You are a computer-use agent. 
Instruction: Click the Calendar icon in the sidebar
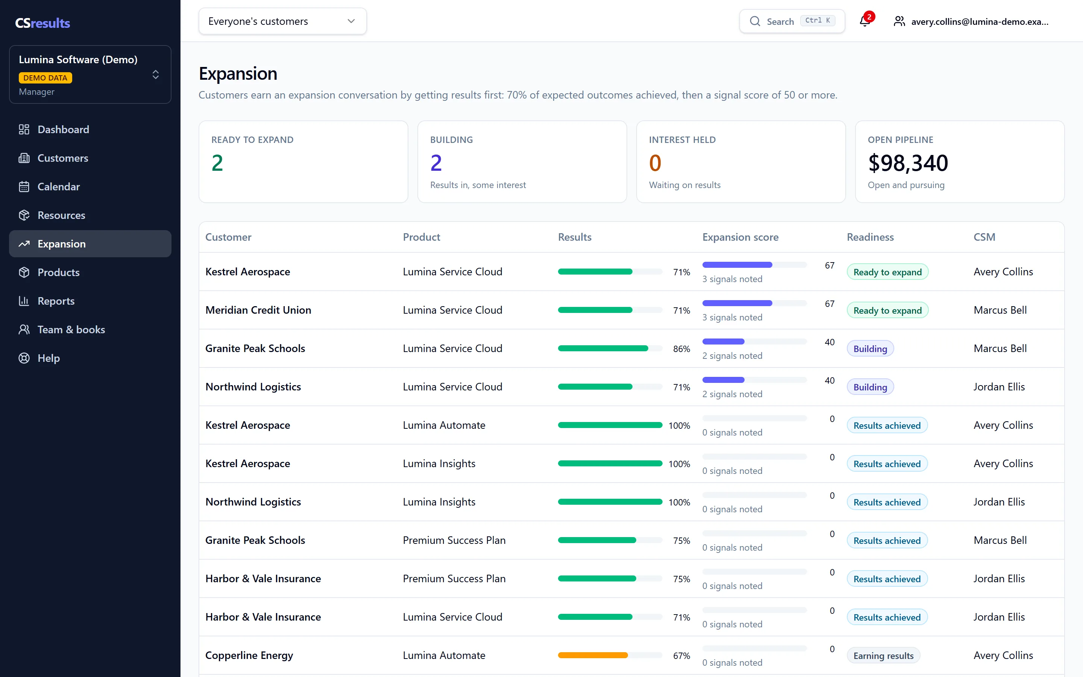point(24,187)
